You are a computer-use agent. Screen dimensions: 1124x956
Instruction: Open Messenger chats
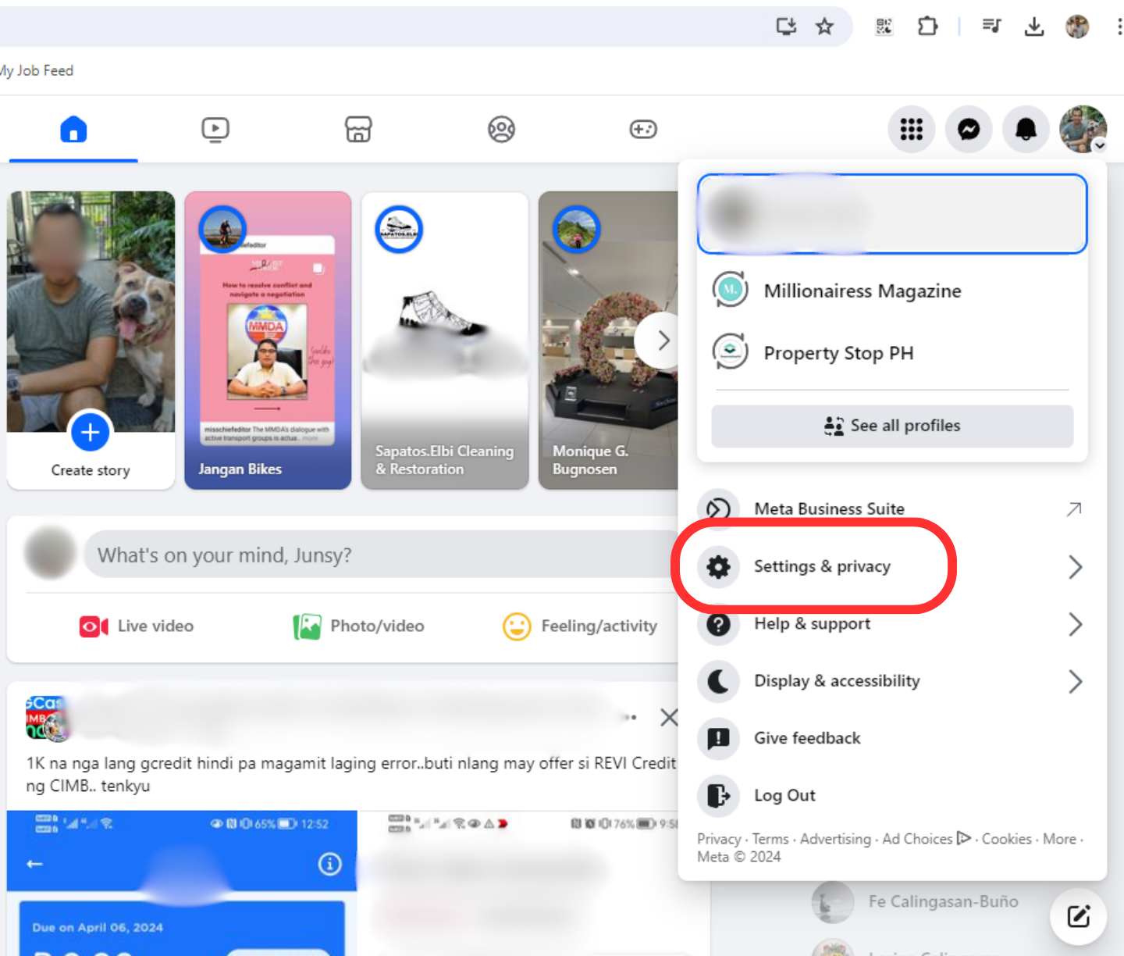coord(969,129)
